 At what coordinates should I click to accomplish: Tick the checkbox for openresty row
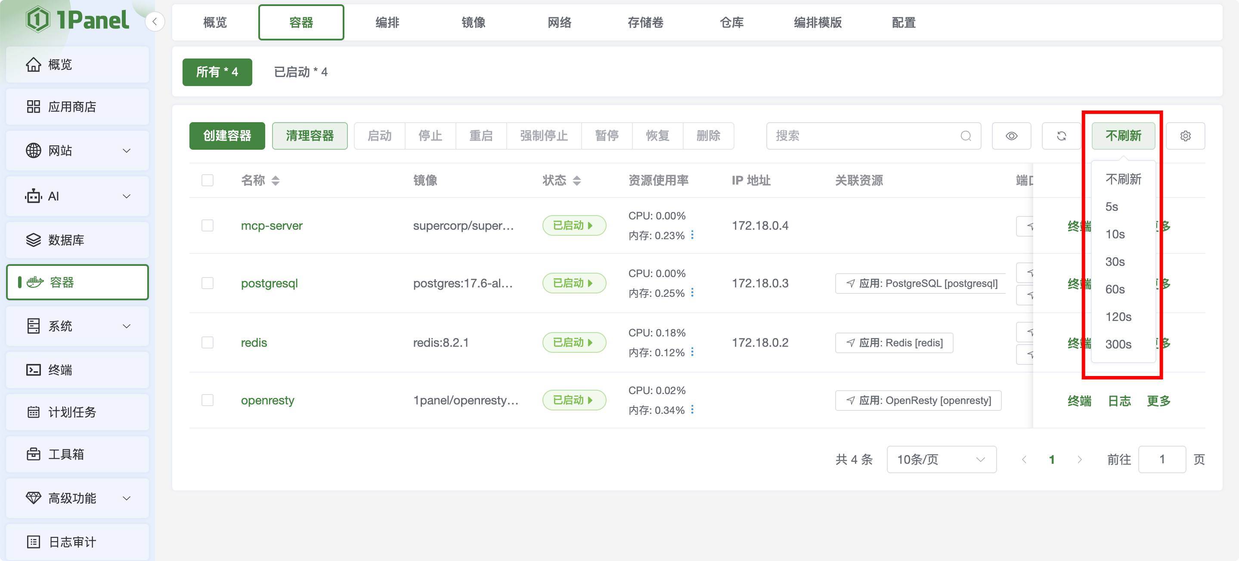pyautogui.click(x=208, y=401)
